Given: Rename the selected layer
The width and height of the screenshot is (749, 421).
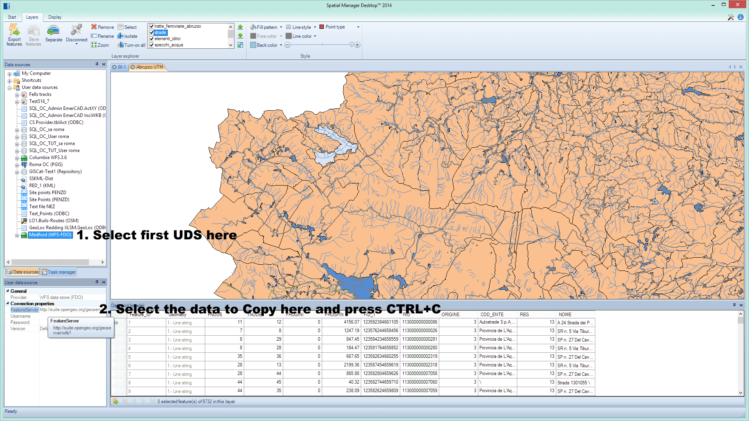Looking at the screenshot, I should (x=102, y=36).
